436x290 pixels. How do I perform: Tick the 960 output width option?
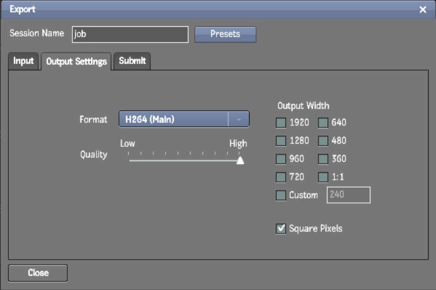coord(281,159)
